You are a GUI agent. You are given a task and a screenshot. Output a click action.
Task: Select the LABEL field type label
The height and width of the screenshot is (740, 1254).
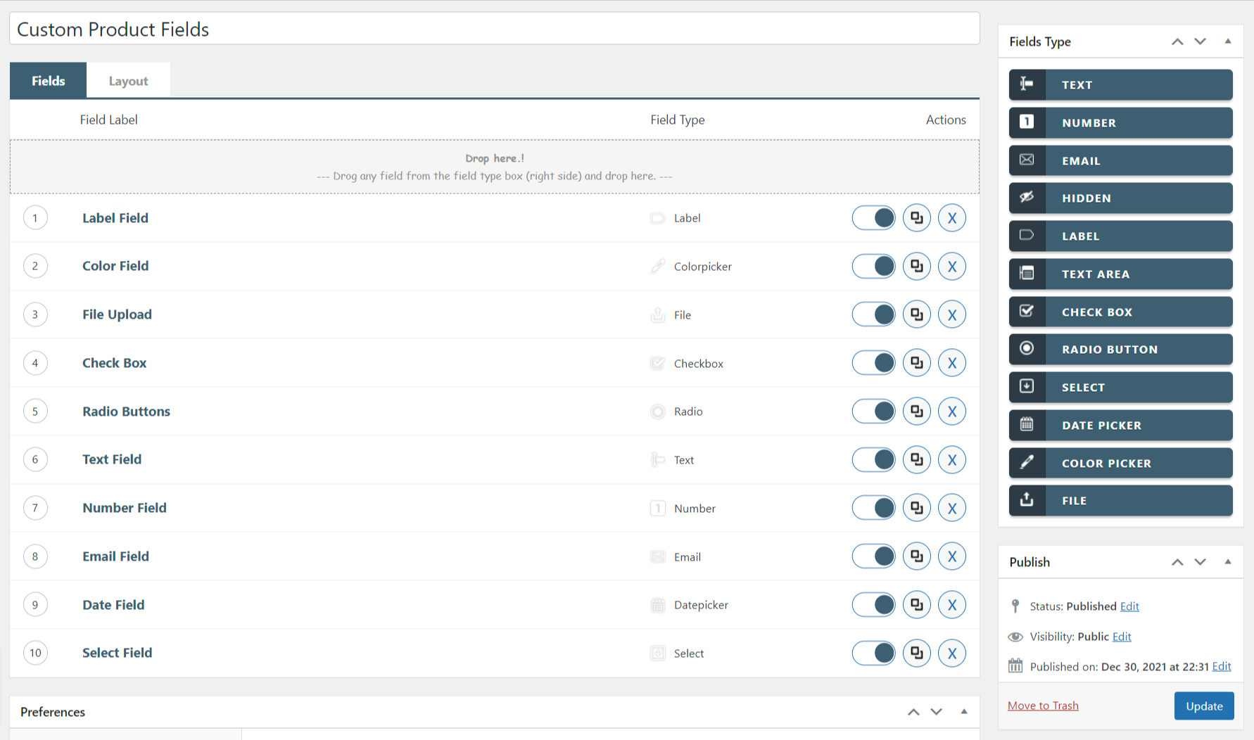tap(1080, 236)
